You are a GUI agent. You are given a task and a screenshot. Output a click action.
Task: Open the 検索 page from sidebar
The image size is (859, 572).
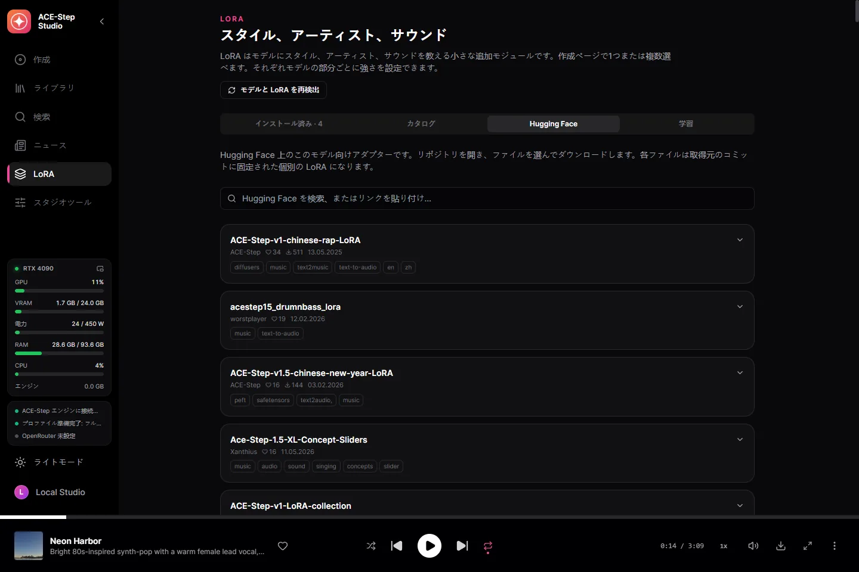pyautogui.click(x=59, y=117)
